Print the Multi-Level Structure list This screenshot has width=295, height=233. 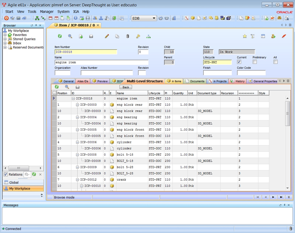click(x=77, y=87)
